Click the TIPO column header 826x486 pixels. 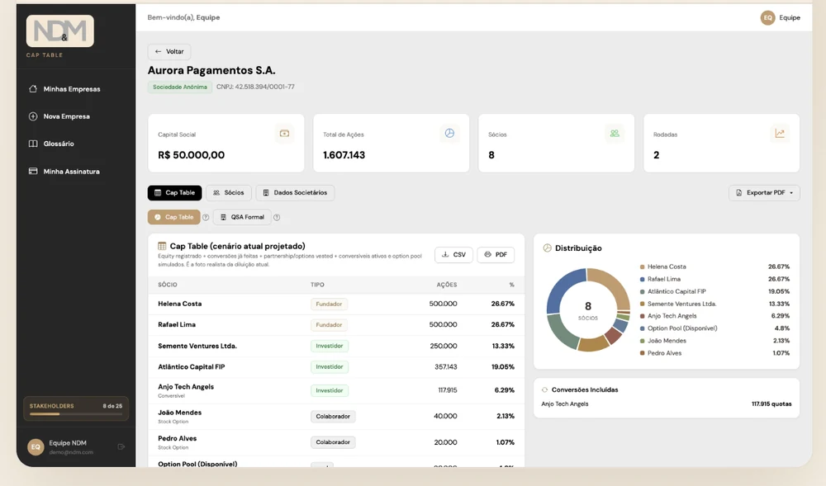[x=317, y=285]
